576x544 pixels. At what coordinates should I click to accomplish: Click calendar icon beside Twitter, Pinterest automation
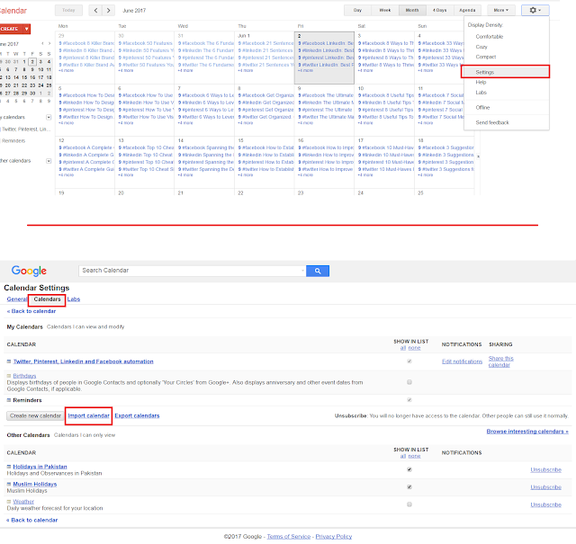click(x=9, y=361)
